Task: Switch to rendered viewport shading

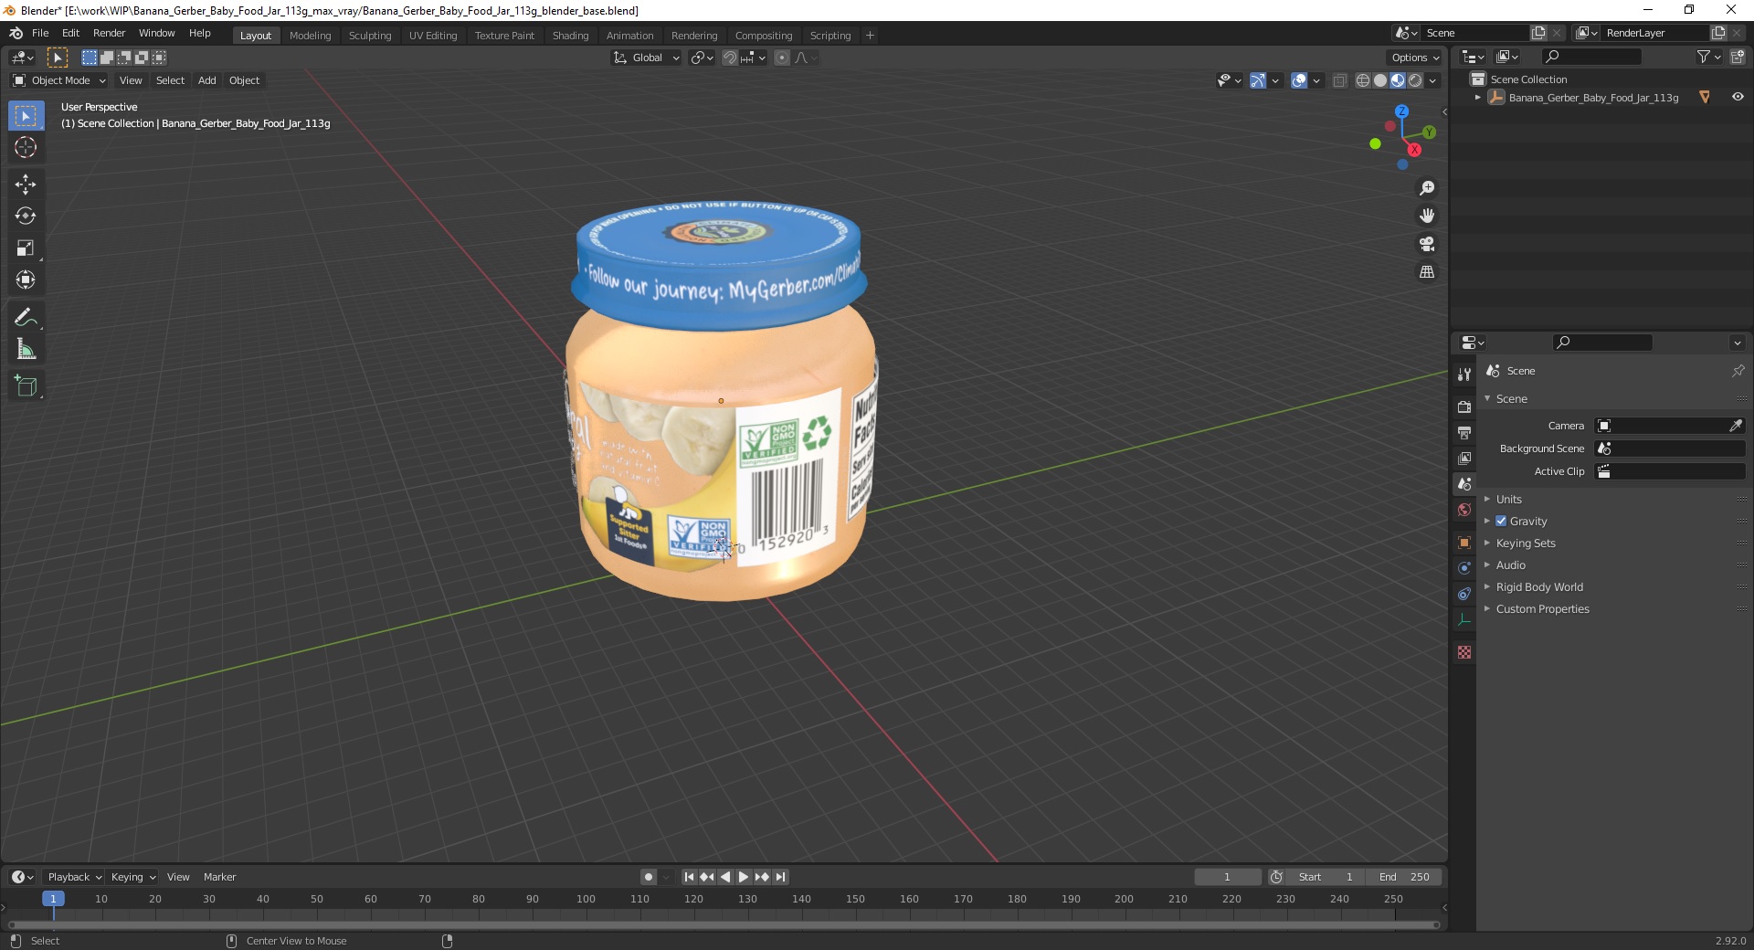Action: click(1415, 80)
